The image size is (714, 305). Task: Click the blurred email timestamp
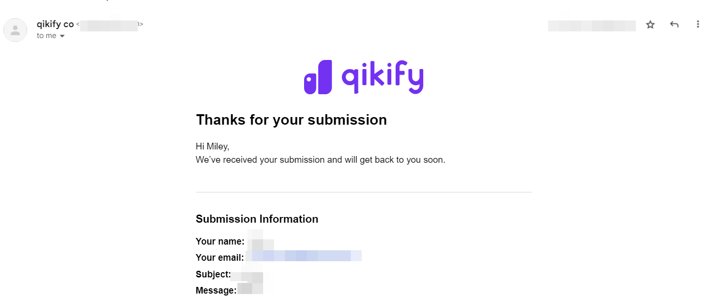pos(592,26)
